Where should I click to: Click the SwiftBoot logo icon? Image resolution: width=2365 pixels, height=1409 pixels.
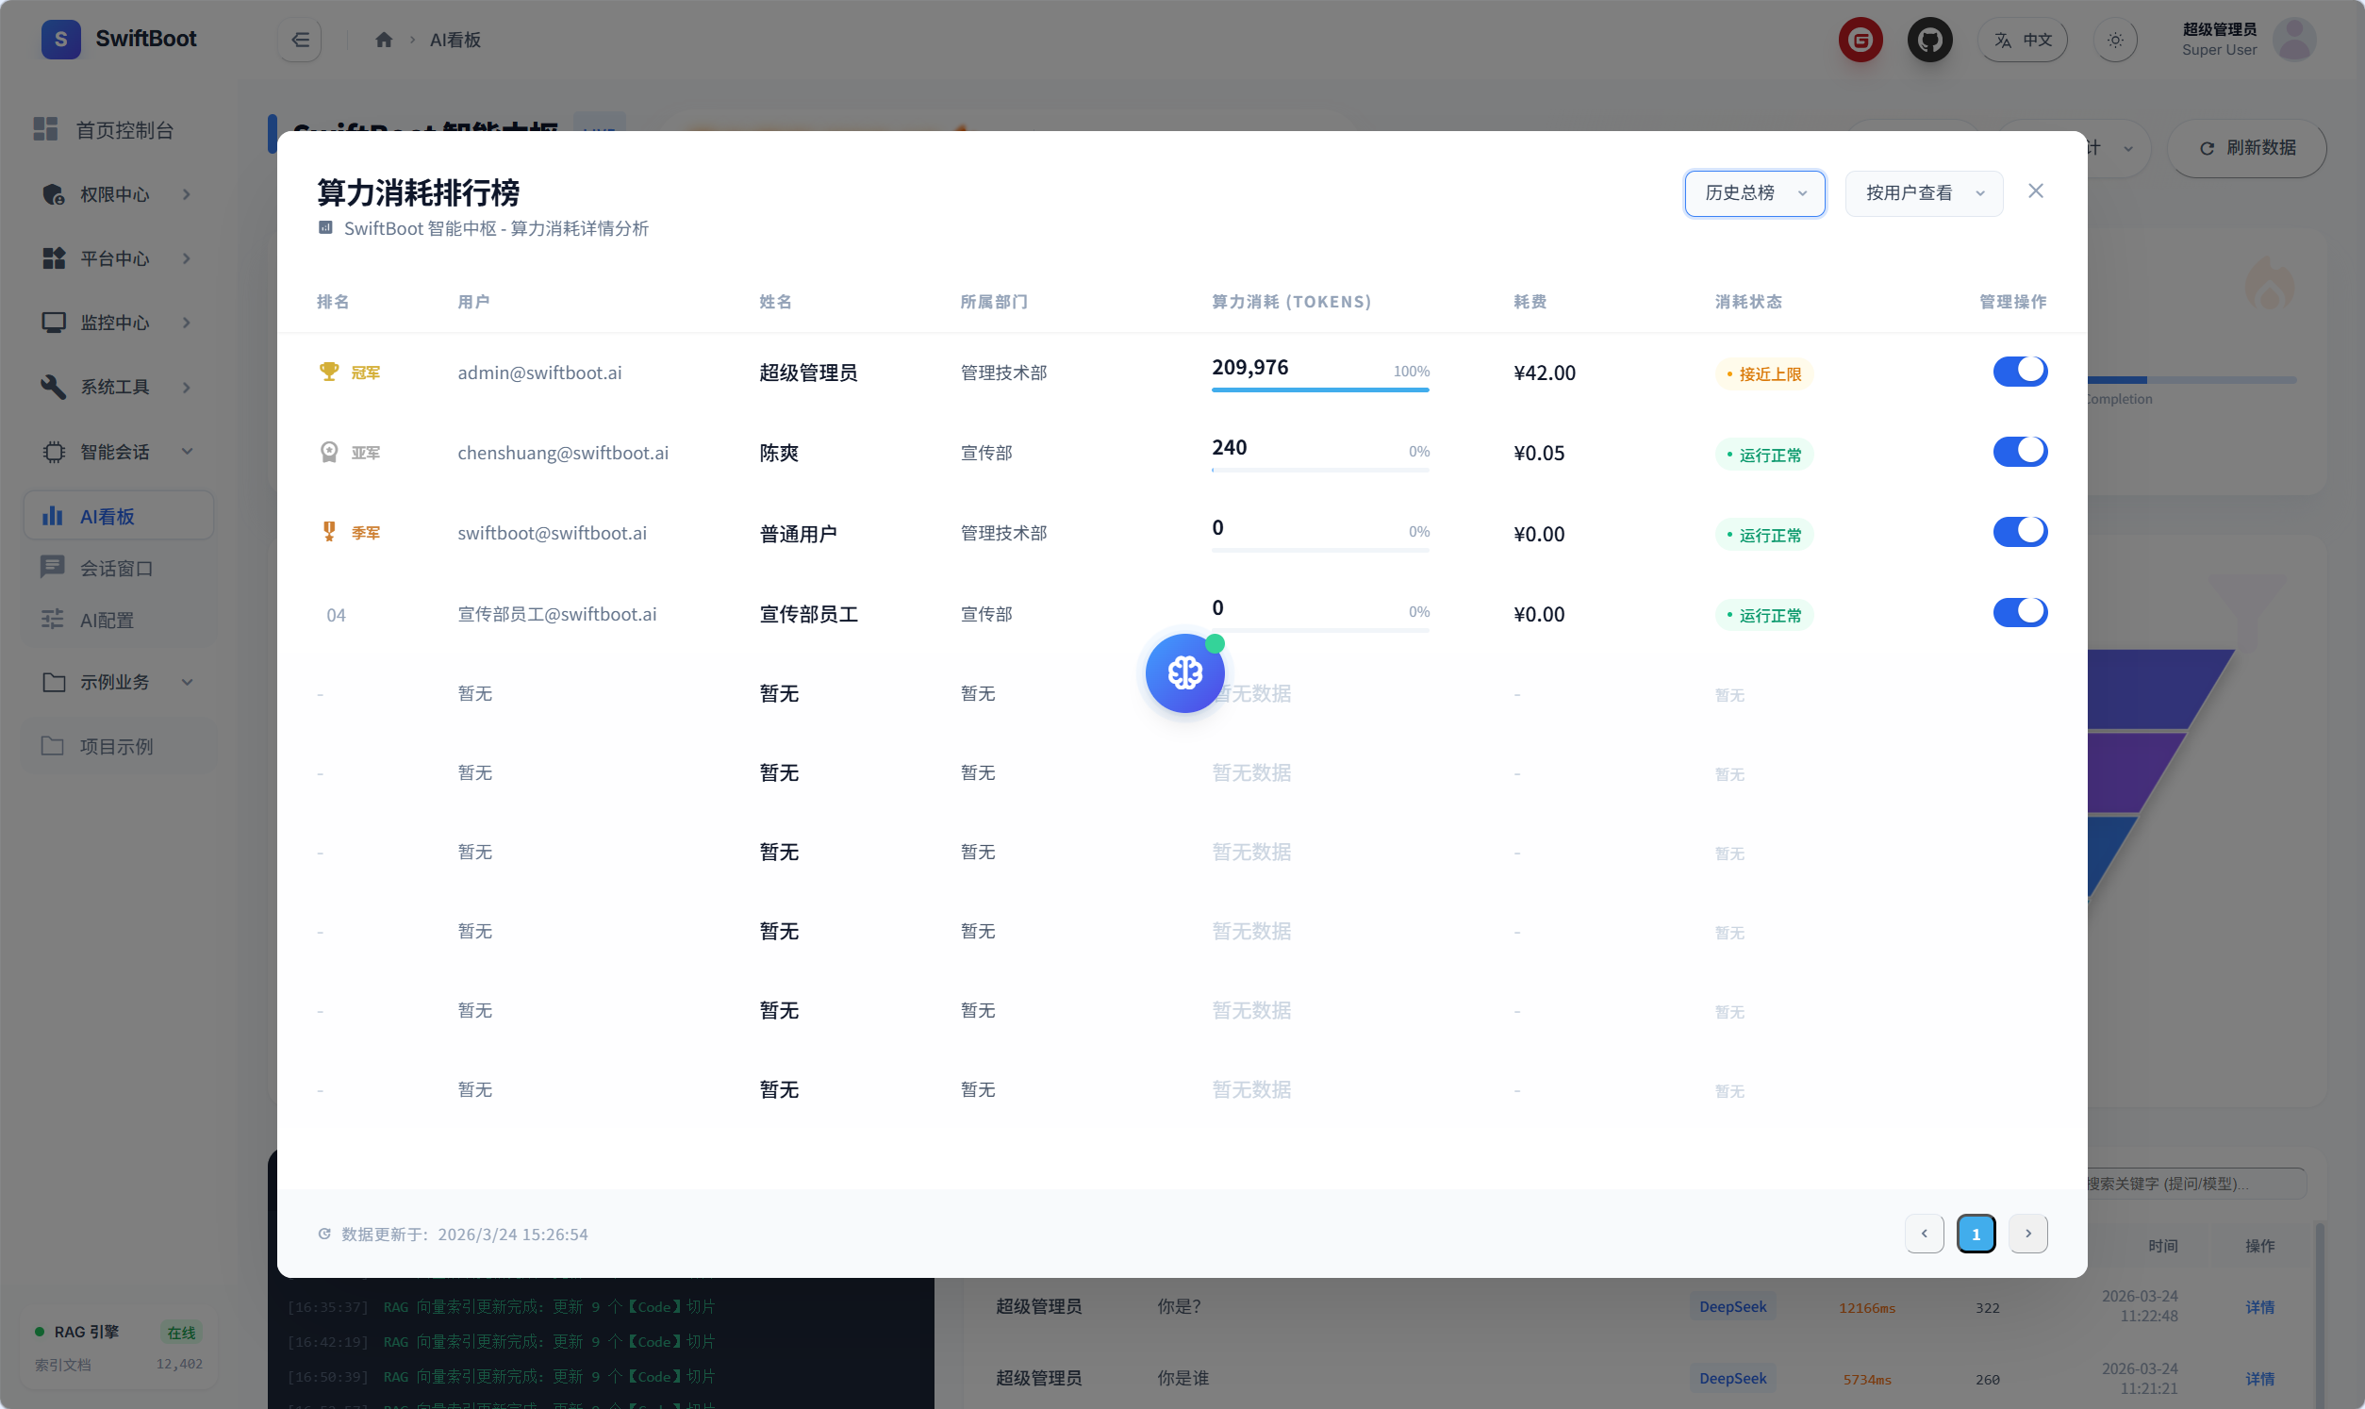tap(60, 39)
